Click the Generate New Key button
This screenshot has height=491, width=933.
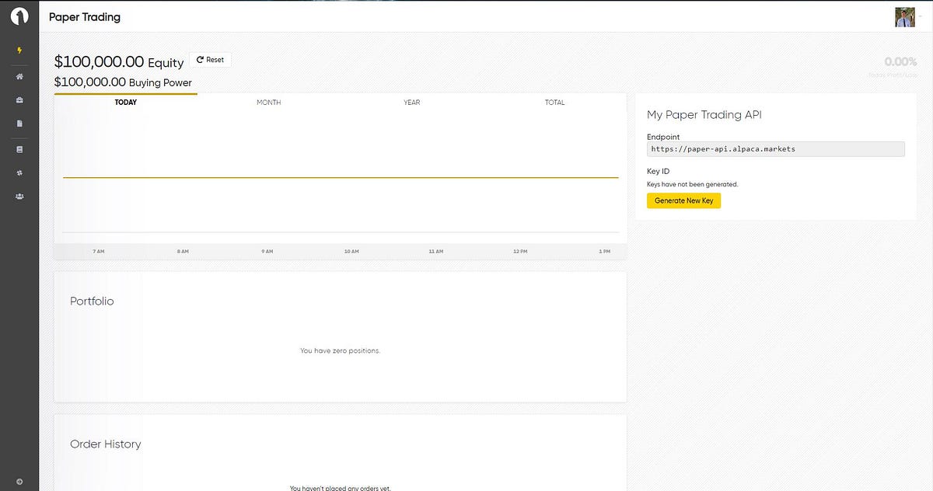[x=683, y=200]
